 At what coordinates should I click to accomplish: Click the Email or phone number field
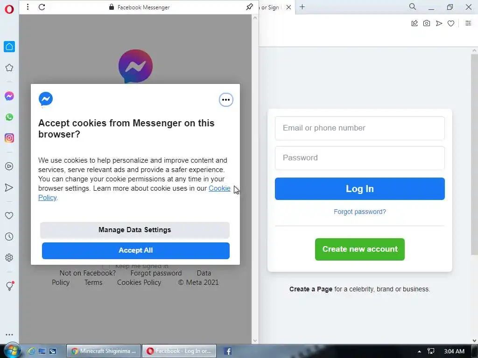(360, 128)
